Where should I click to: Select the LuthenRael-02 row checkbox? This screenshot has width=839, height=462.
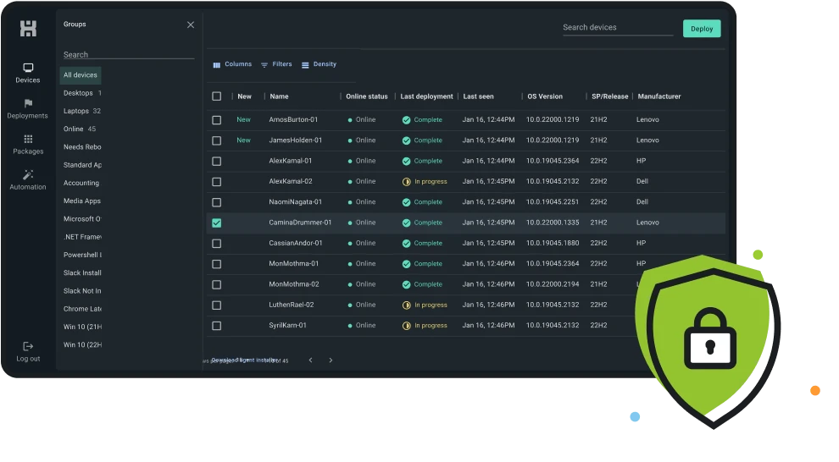pos(217,305)
